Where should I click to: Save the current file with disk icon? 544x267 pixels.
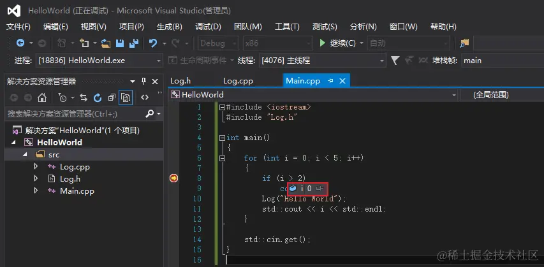click(120, 43)
